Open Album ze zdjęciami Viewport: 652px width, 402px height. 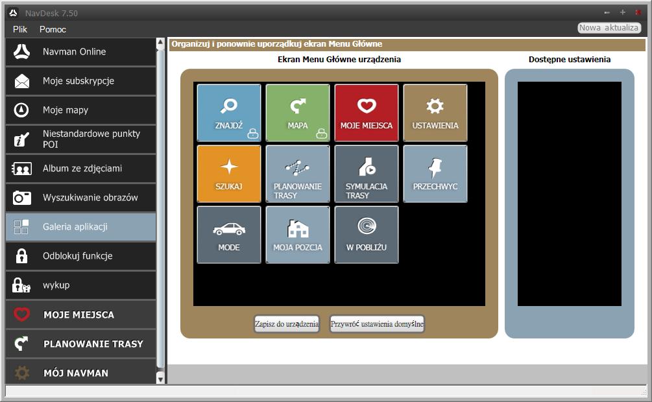(x=80, y=169)
